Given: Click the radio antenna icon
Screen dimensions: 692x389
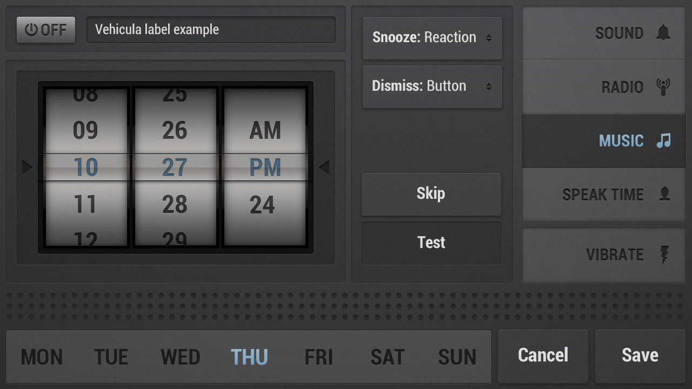Looking at the screenshot, I should pos(663,87).
